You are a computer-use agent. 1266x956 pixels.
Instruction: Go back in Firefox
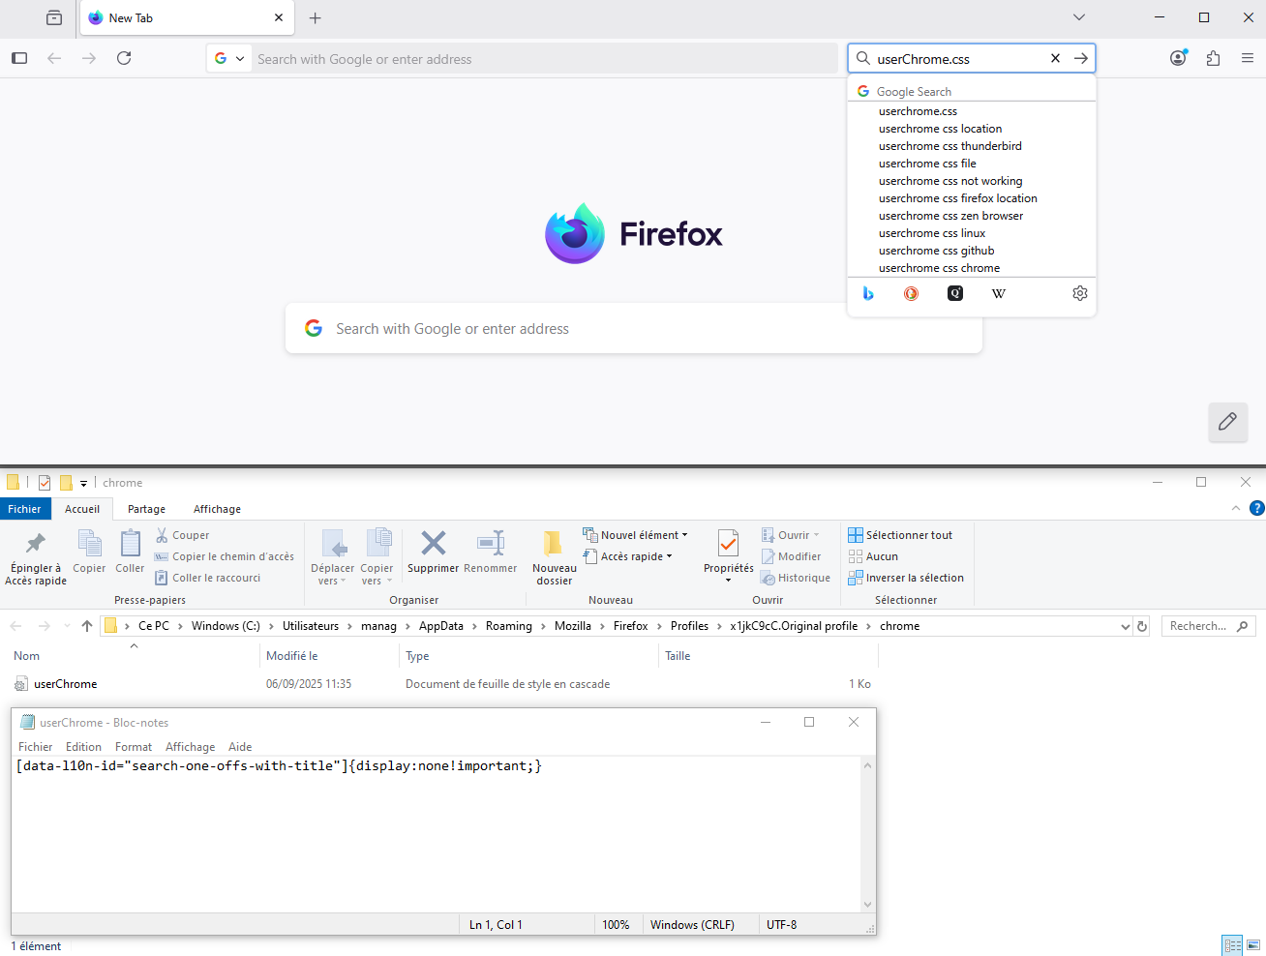click(x=54, y=58)
